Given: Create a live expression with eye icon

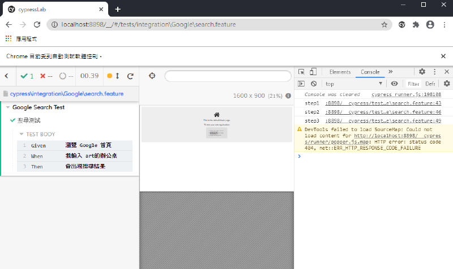Looking at the screenshot, I should [x=395, y=84].
